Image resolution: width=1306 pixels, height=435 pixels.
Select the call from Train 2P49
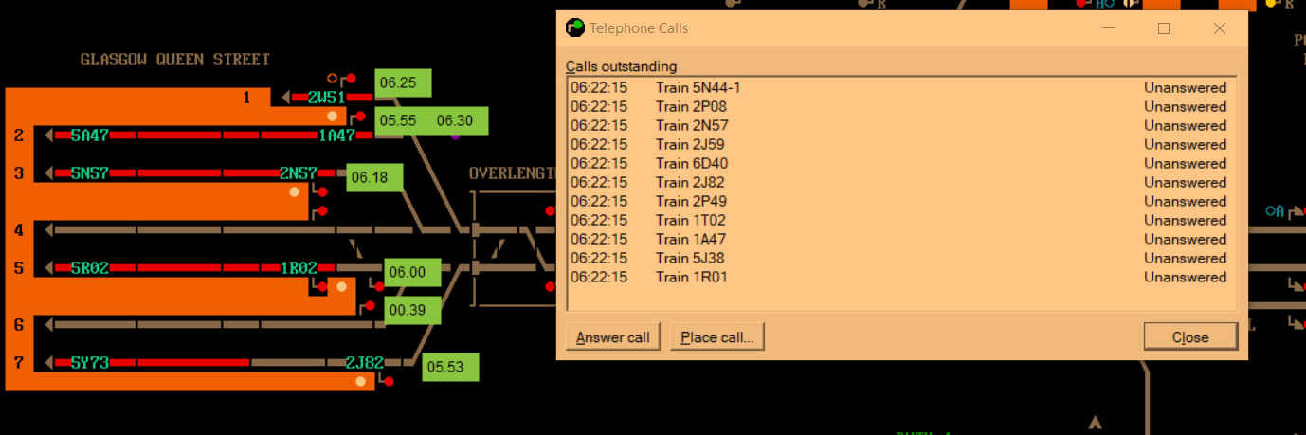point(900,202)
